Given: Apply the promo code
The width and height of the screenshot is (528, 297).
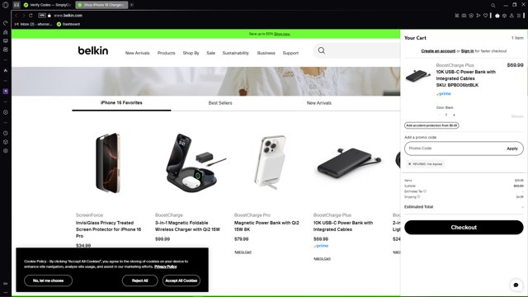Looking at the screenshot, I should (x=512, y=148).
